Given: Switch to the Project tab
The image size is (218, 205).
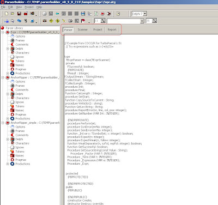Looking at the screenshot, I should click(98, 29).
